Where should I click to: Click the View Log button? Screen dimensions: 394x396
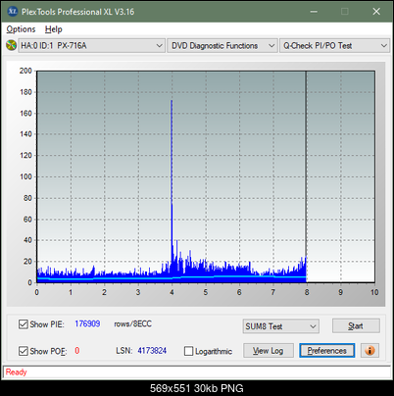coord(269,351)
